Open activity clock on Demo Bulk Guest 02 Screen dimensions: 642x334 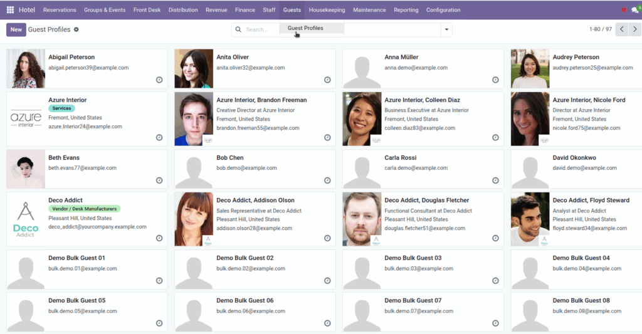[x=327, y=281]
